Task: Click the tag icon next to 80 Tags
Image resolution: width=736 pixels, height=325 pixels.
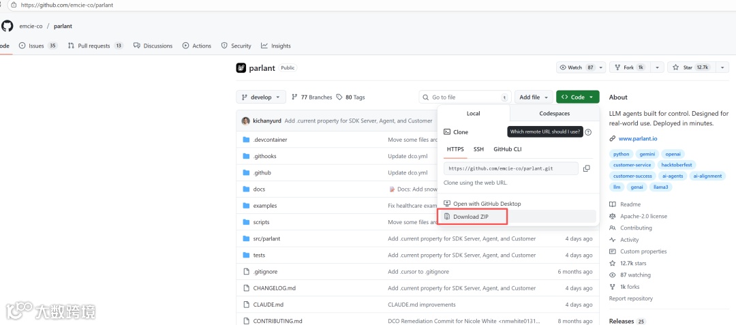Action: click(340, 97)
